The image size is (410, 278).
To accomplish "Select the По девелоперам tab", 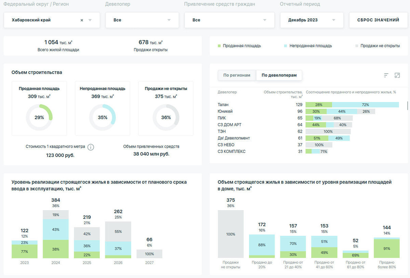I will (x=279, y=75).
